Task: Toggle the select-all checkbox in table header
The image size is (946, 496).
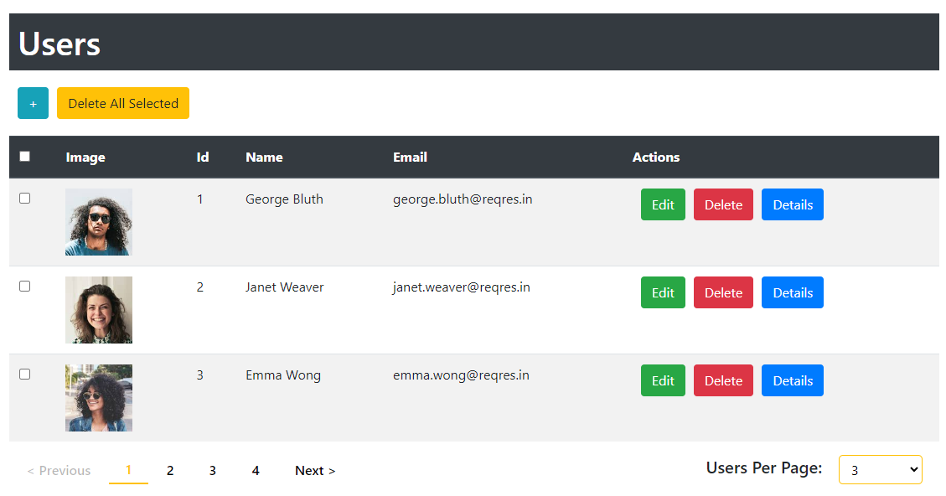Action: click(24, 157)
